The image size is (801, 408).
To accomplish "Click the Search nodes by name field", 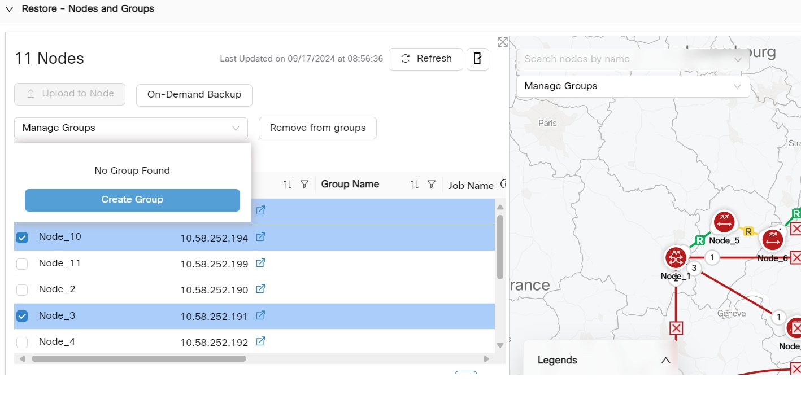I will [x=633, y=59].
